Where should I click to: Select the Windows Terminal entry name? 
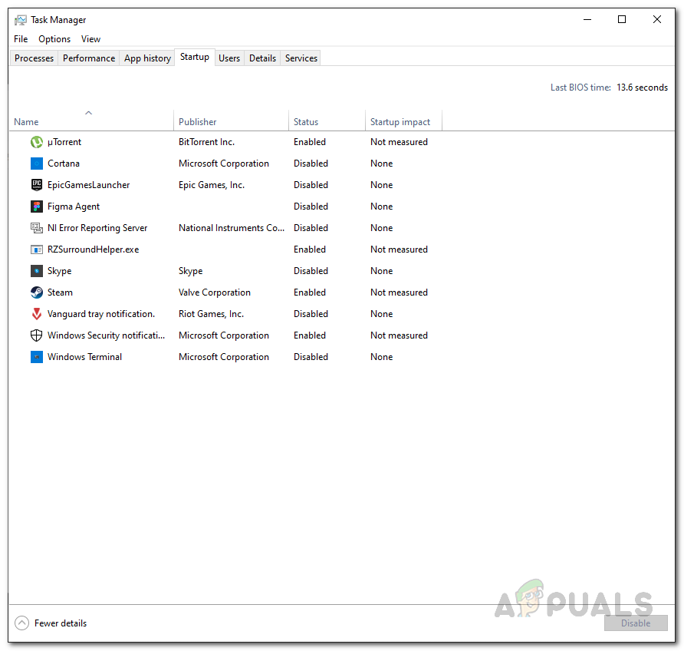(x=84, y=357)
